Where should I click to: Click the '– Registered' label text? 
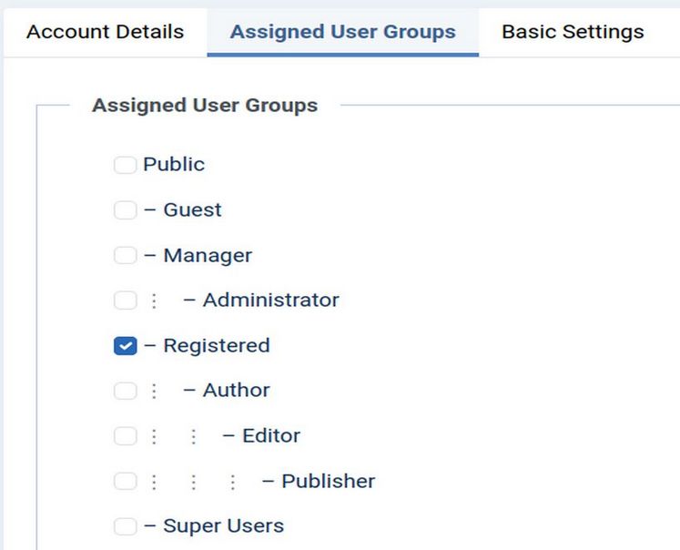coord(207,346)
